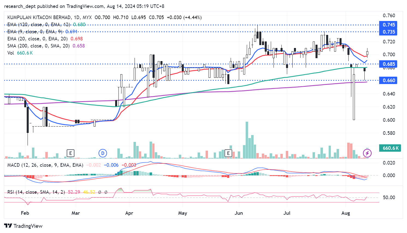Click the purple lightning bolt icon
The width and height of the screenshot is (407, 233).
pyautogui.click(x=367, y=153)
